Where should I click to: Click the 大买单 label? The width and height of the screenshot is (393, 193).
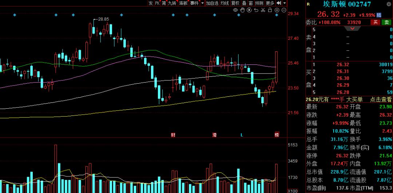pos(354,100)
